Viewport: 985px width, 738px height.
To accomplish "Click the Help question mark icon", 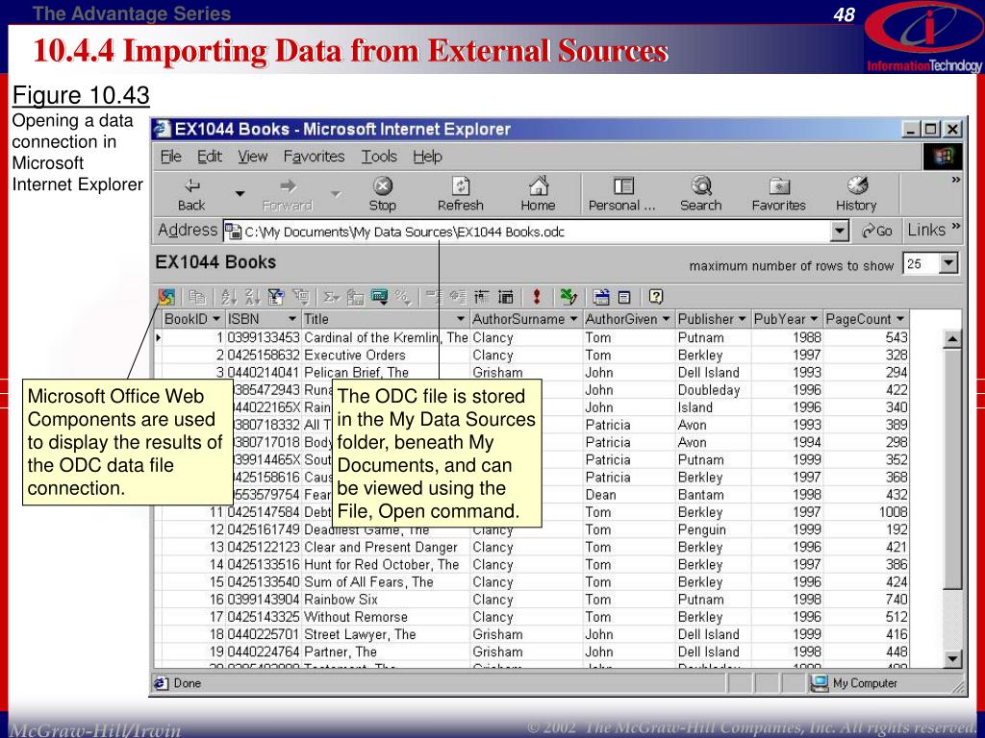I will pyautogui.click(x=655, y=297).
